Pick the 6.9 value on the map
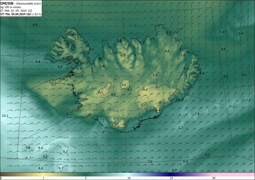 (185, 161)
